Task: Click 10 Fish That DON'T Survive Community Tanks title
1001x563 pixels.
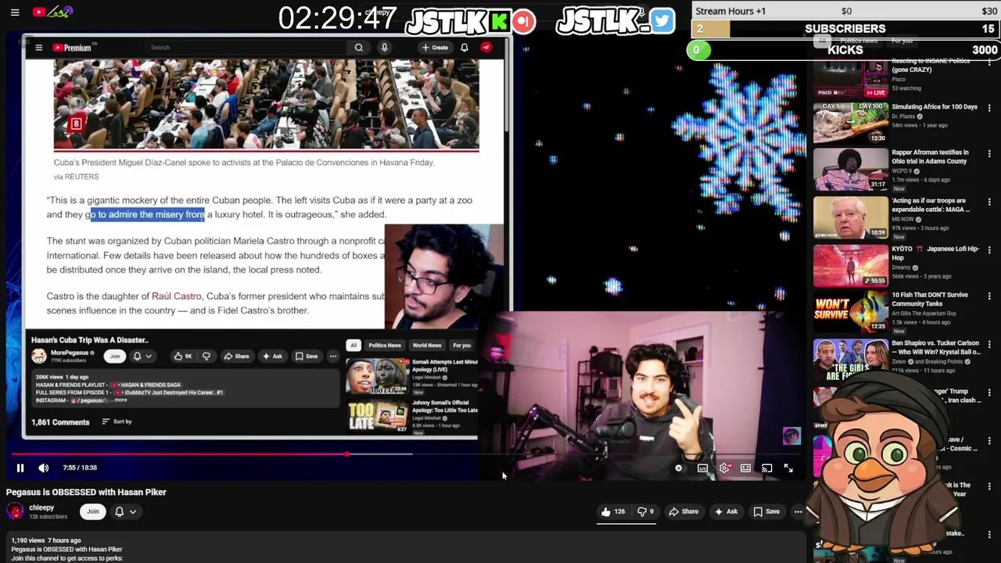Action: click(930, 299)
